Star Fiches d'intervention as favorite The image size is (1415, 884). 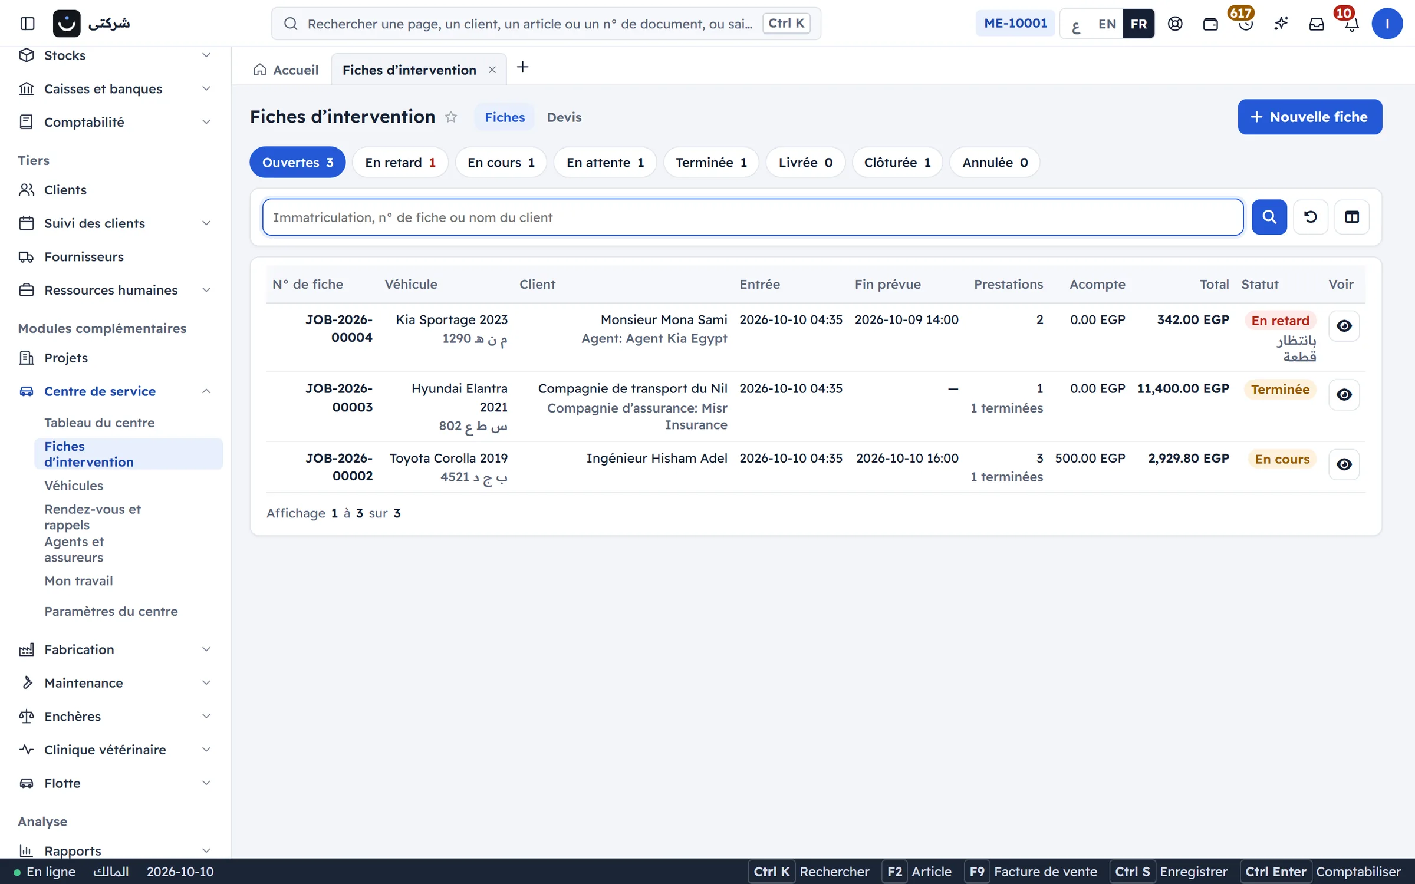pyautogui.click(x=451, y=117)
